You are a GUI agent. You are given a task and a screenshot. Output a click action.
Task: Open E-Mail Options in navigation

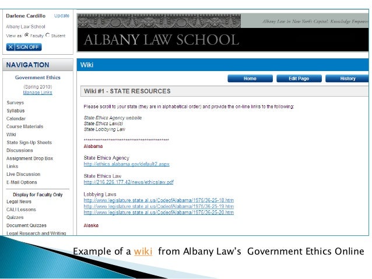click(x=22, y=182)
